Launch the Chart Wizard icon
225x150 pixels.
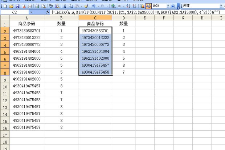(142, 6)
